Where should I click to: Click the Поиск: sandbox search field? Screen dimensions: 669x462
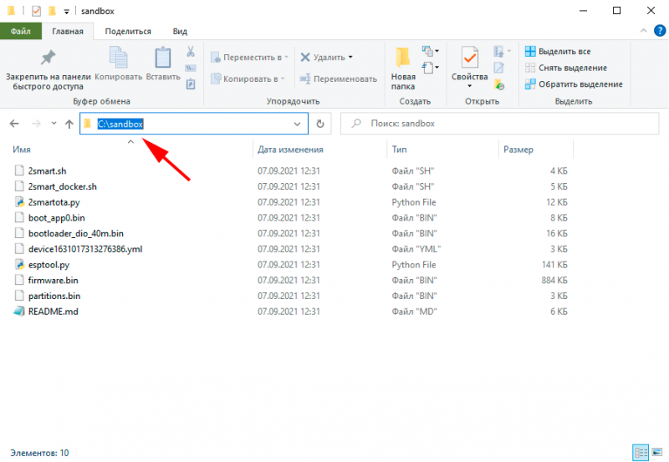pyautogui.click(x=499, y=124)
